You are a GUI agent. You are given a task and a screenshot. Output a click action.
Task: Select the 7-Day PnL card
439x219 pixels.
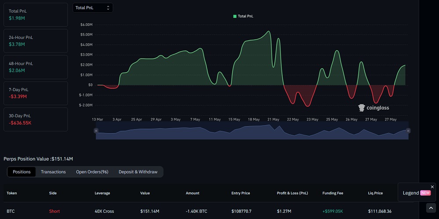click(36, 93)
